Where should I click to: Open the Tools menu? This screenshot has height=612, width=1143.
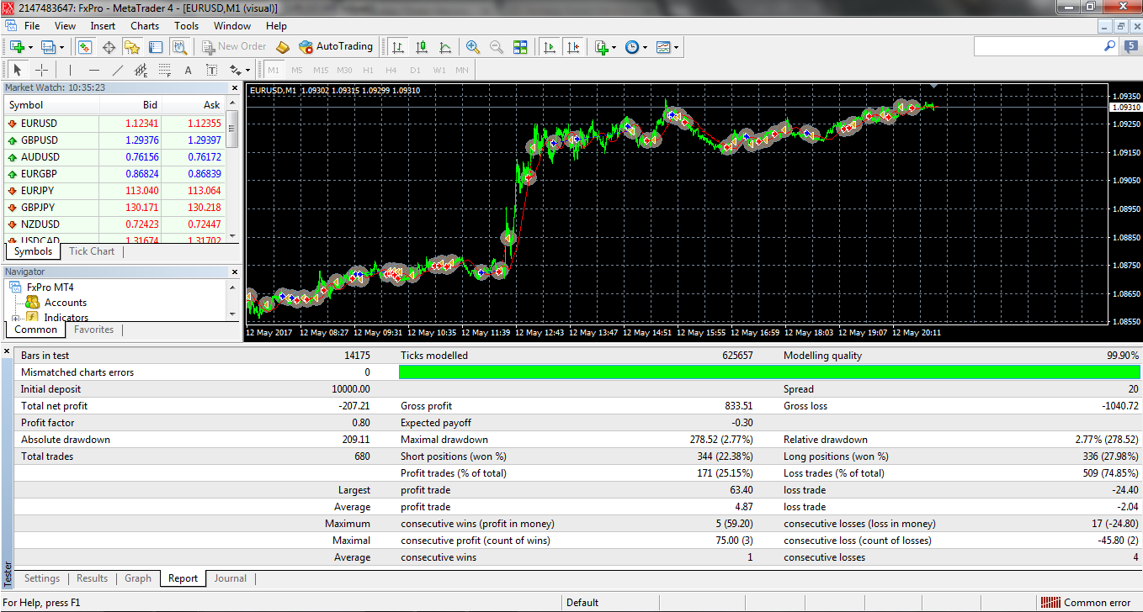(x=186, y=26)
